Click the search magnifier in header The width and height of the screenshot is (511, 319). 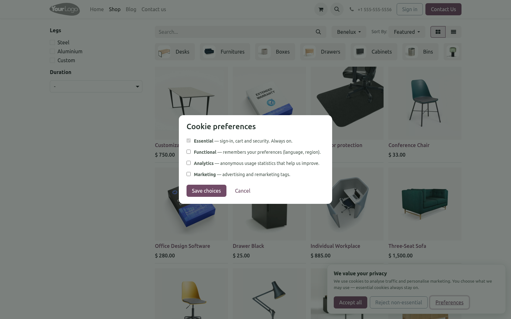click(337, 9)
